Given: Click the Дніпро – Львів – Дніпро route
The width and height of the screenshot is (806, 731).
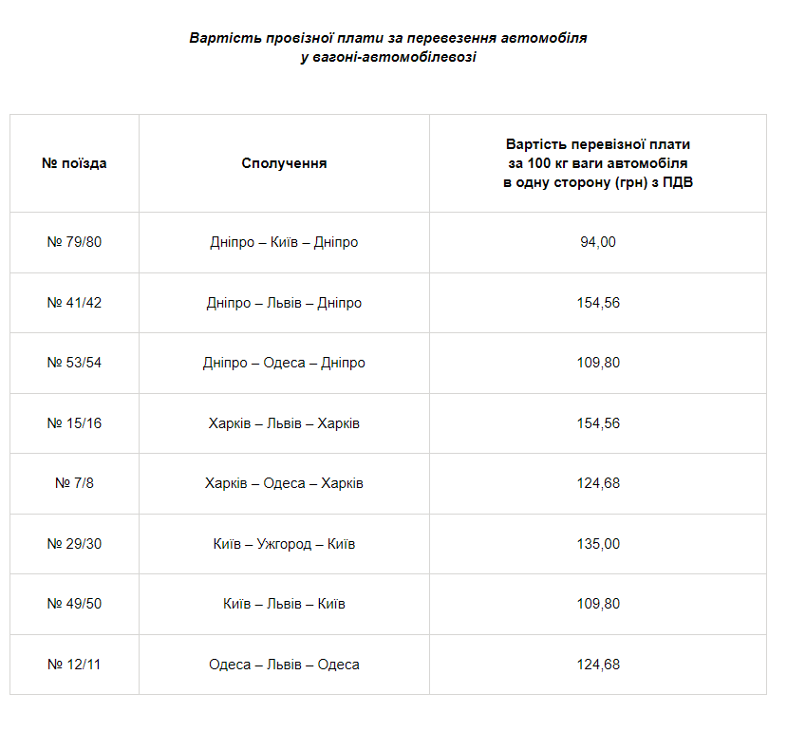Looking at the screenshot, I should (x=284, y=303).
